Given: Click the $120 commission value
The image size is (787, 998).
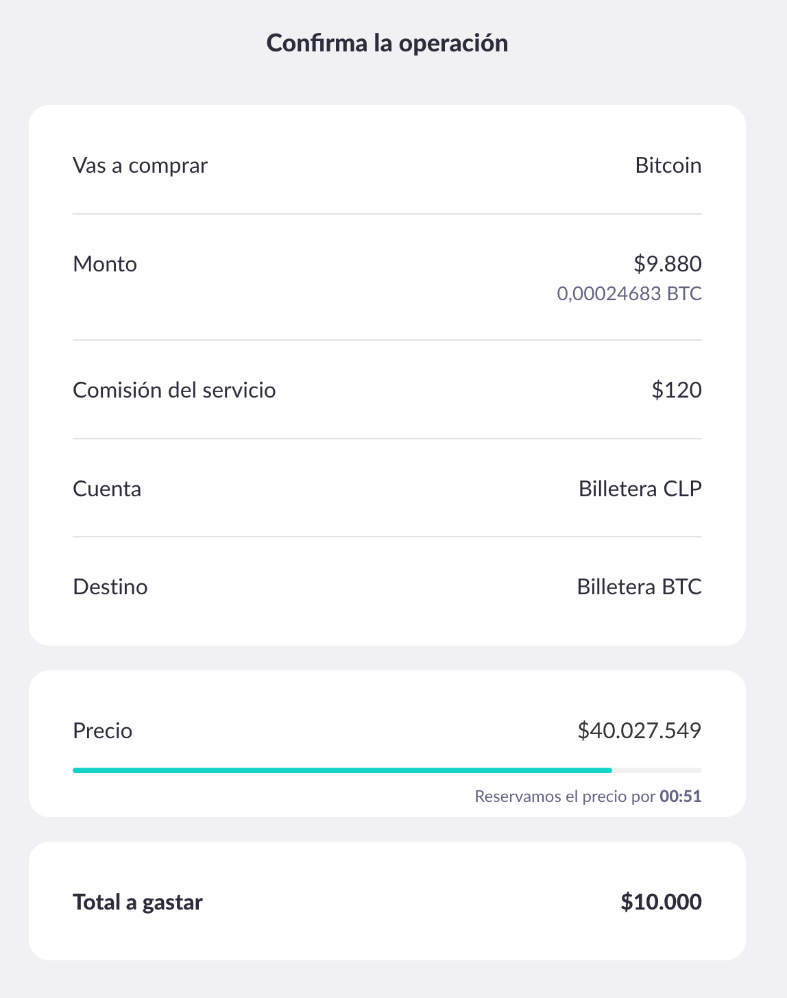Looking at the screenshot, I should tap(677, 390).
